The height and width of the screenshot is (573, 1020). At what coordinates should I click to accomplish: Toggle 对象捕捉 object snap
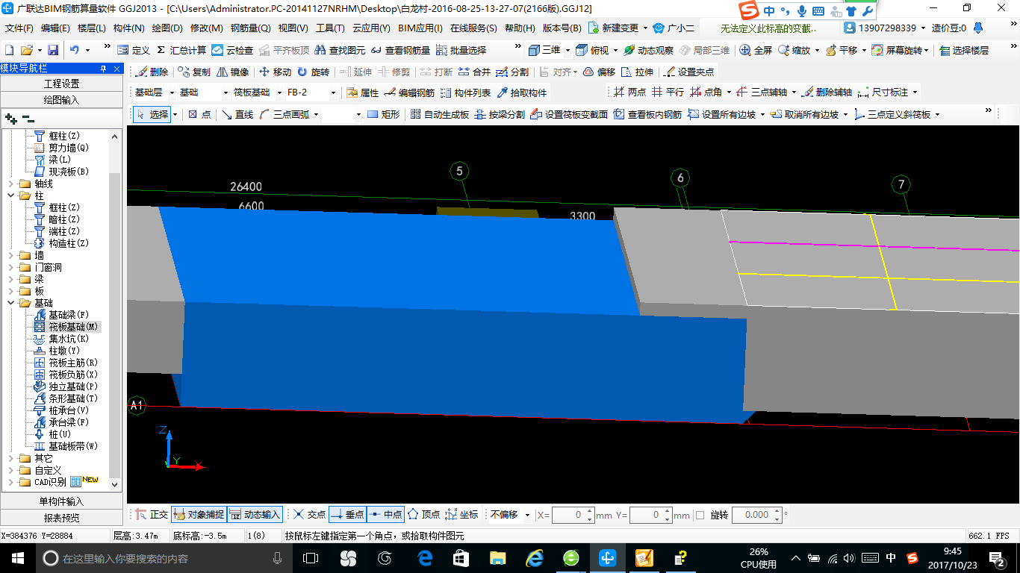(x=198, y=515)
